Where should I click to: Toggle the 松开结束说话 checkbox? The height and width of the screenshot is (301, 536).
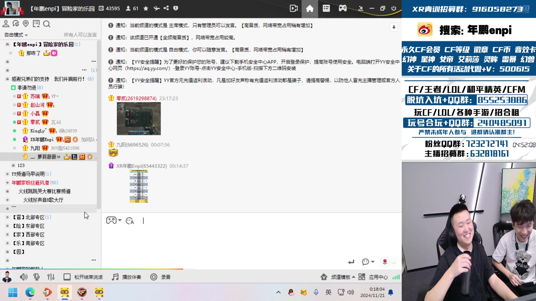67,277
